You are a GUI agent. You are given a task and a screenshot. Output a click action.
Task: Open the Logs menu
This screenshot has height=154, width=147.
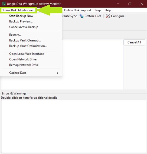[x=98, y=10]
